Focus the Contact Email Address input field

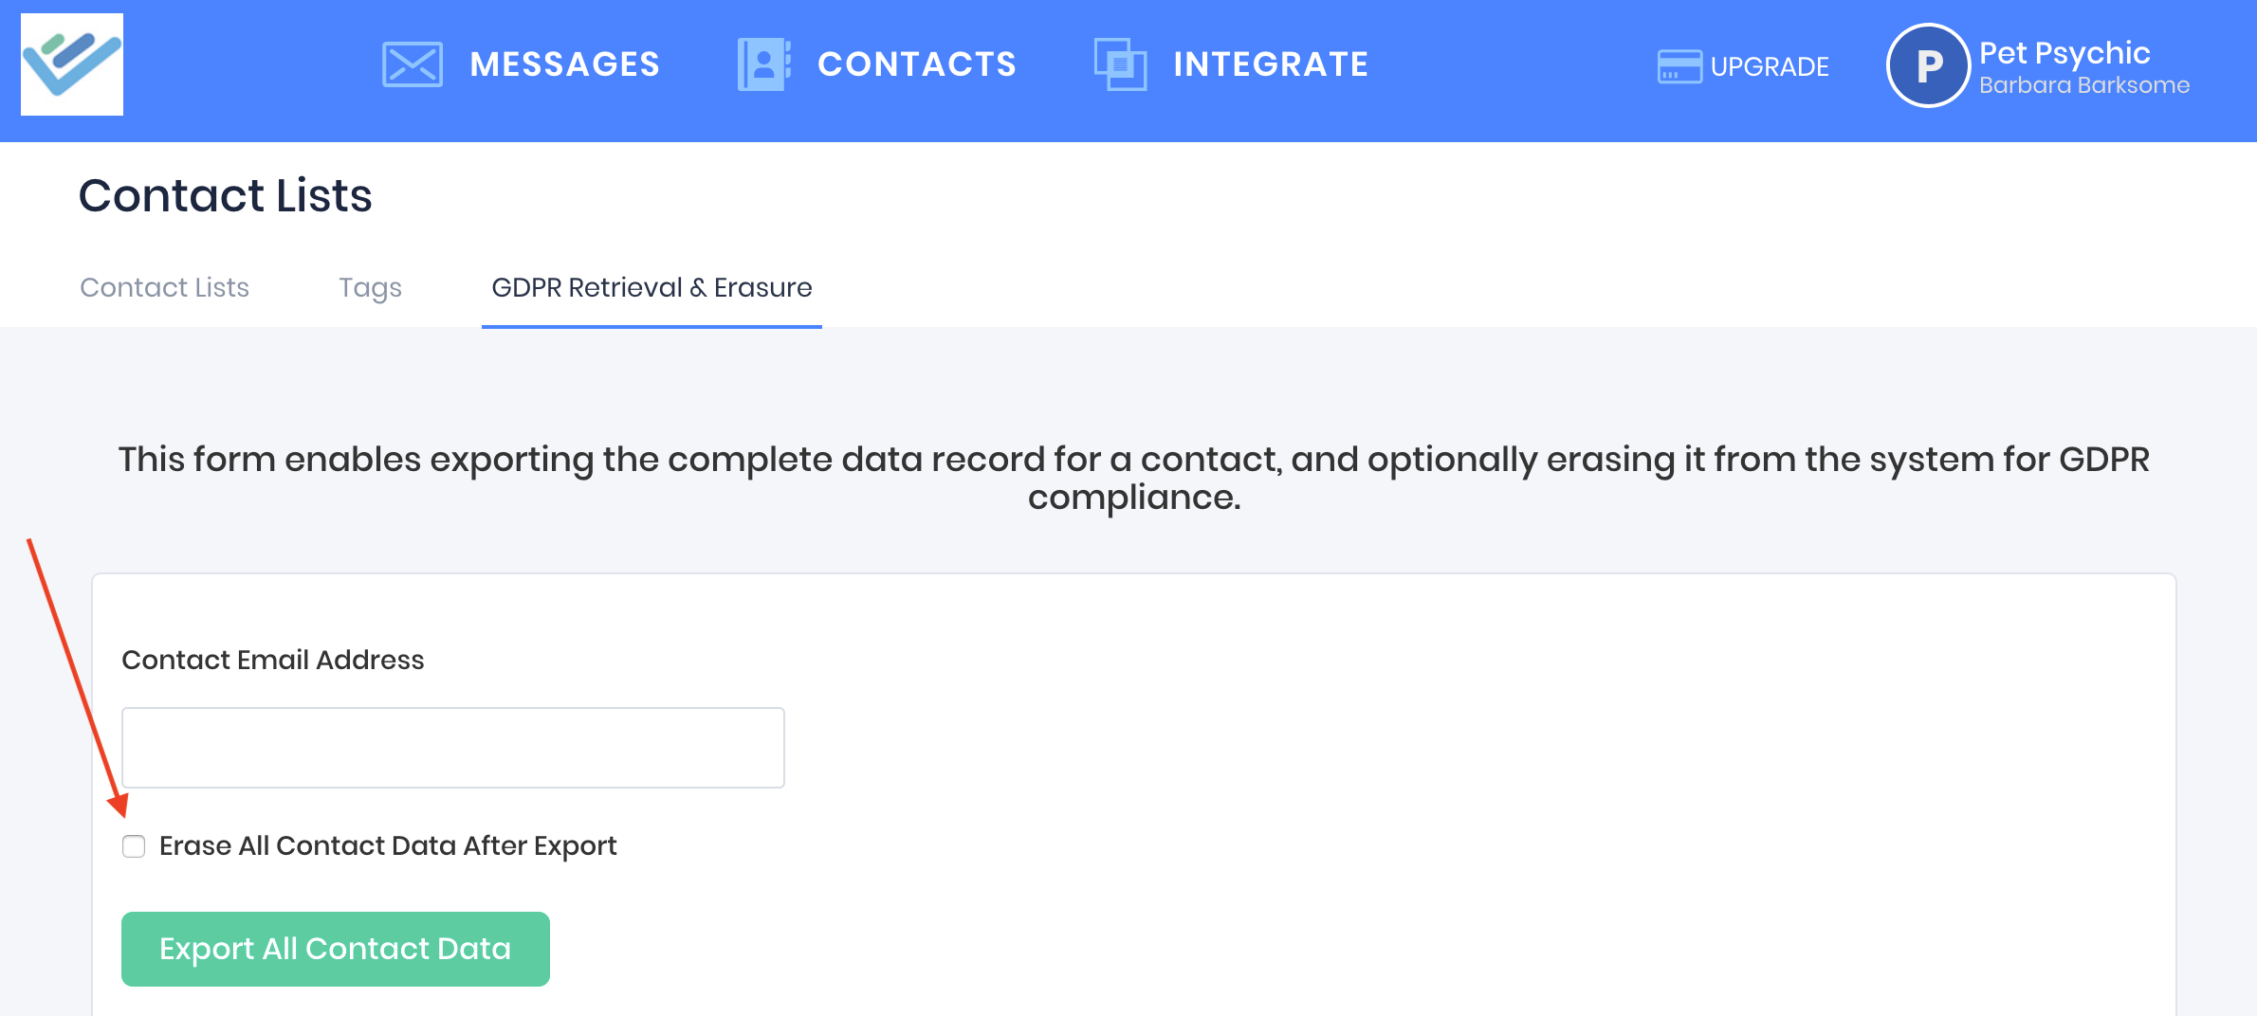[x=452, y=747]
